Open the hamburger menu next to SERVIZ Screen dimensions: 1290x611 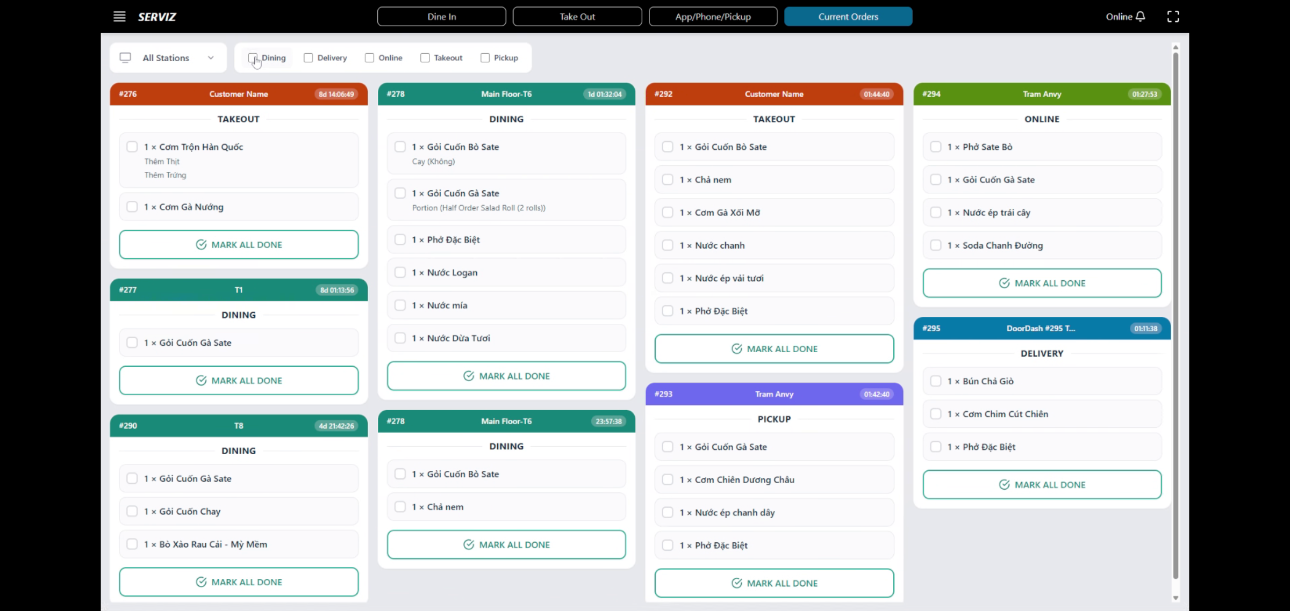click(119, 17)
